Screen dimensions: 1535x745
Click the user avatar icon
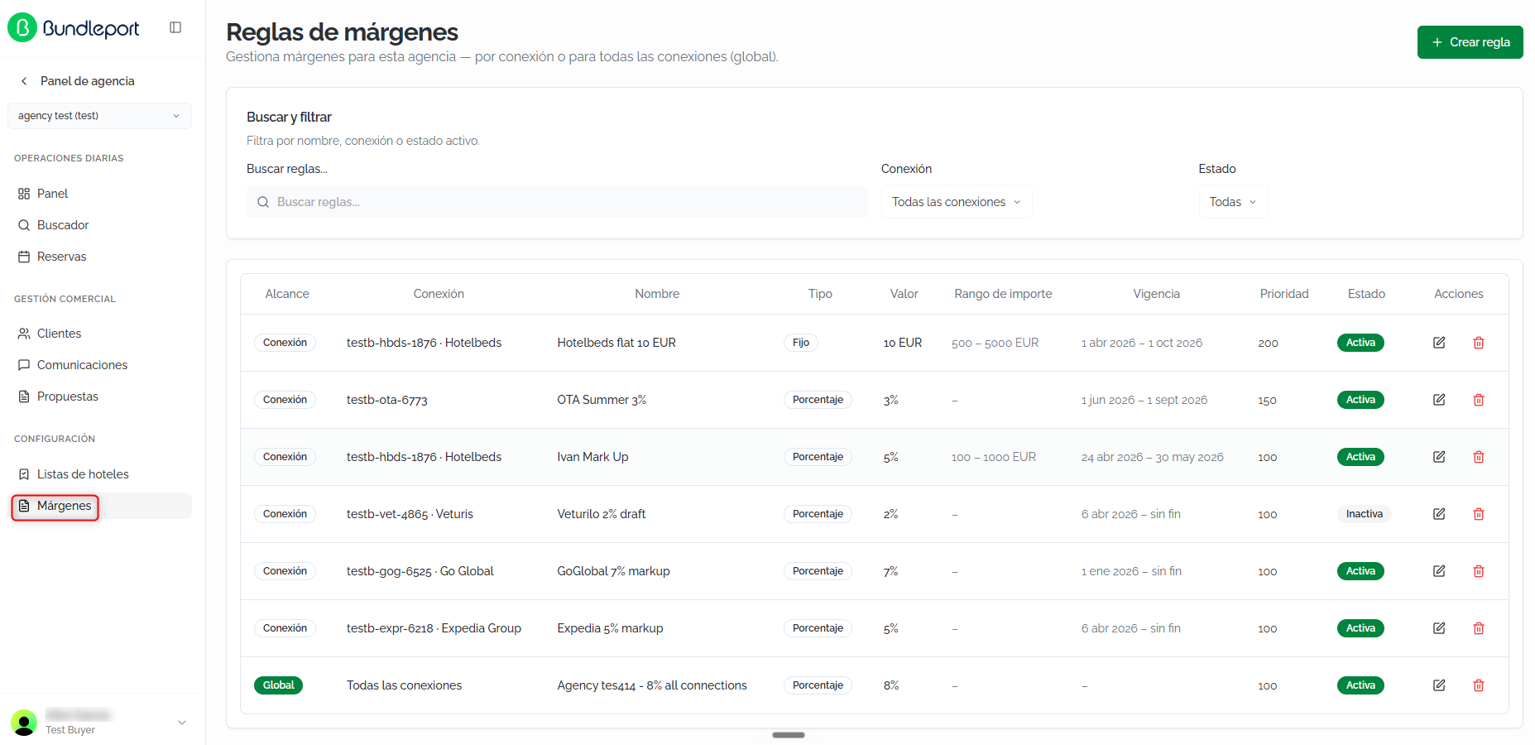(24, 723)
